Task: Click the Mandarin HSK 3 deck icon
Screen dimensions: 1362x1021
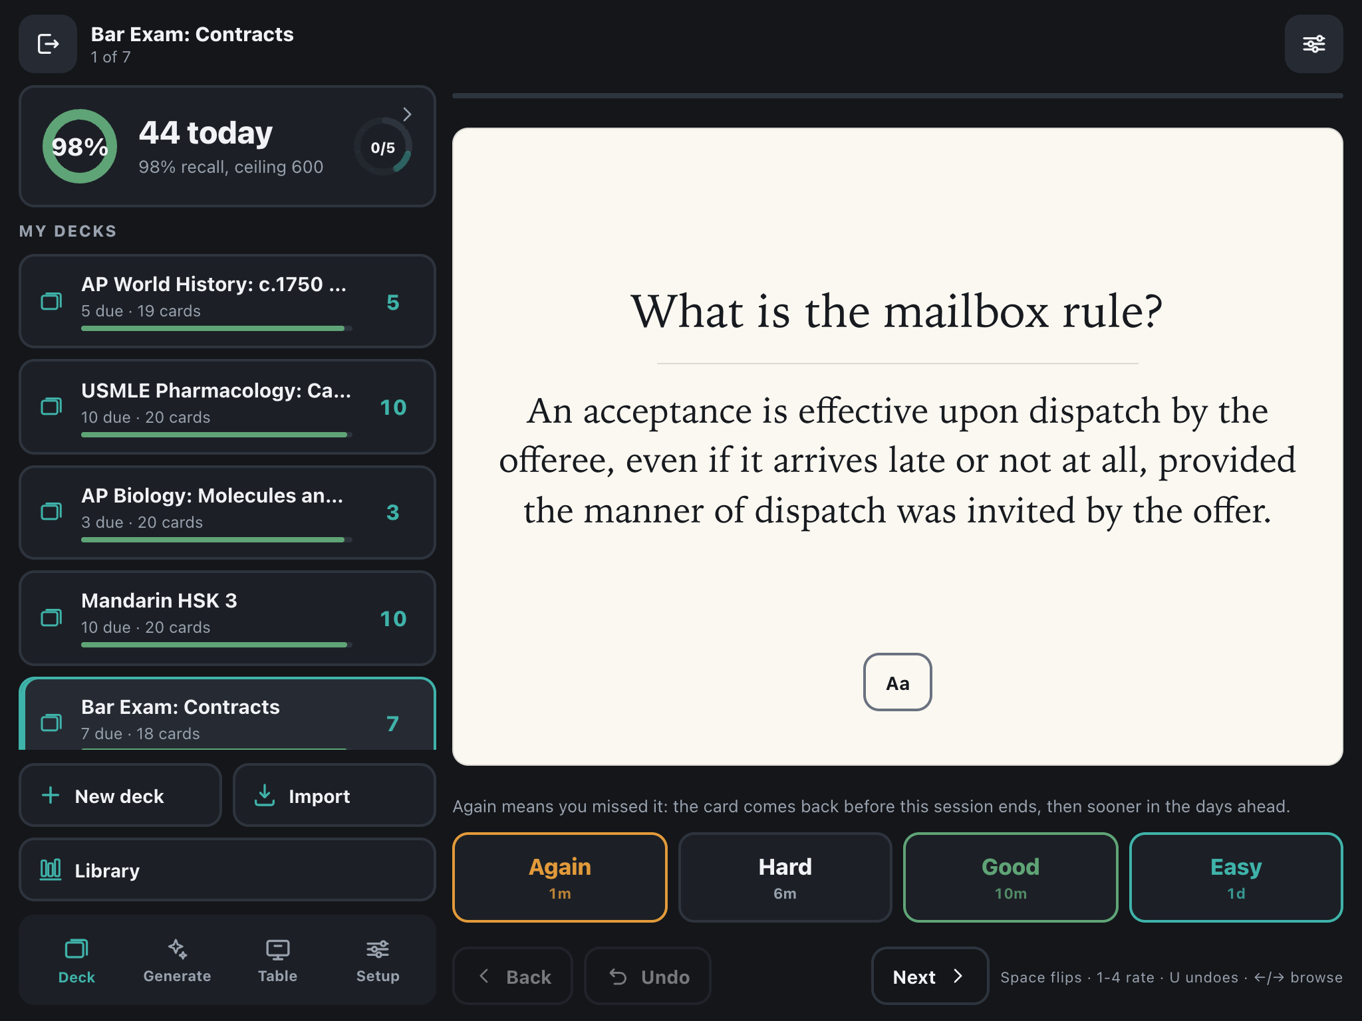Action: click(51, 618)
